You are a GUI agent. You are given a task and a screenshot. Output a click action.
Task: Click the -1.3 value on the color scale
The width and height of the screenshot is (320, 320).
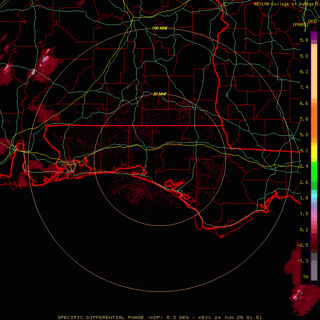click(303, 261)
